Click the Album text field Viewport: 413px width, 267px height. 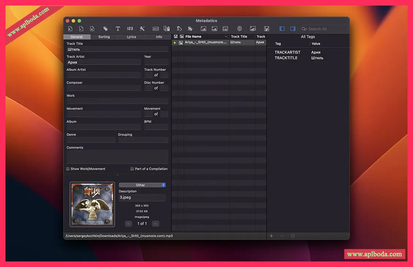103,127
